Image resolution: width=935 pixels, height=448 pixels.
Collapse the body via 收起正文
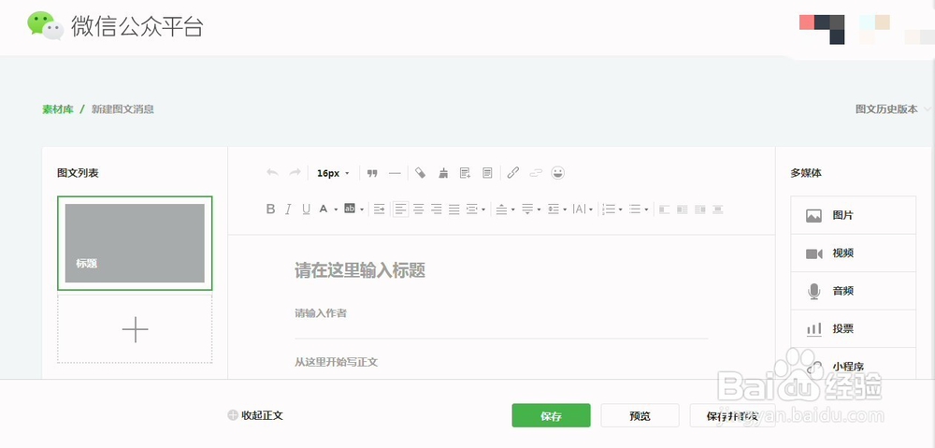tap(255, 416)
